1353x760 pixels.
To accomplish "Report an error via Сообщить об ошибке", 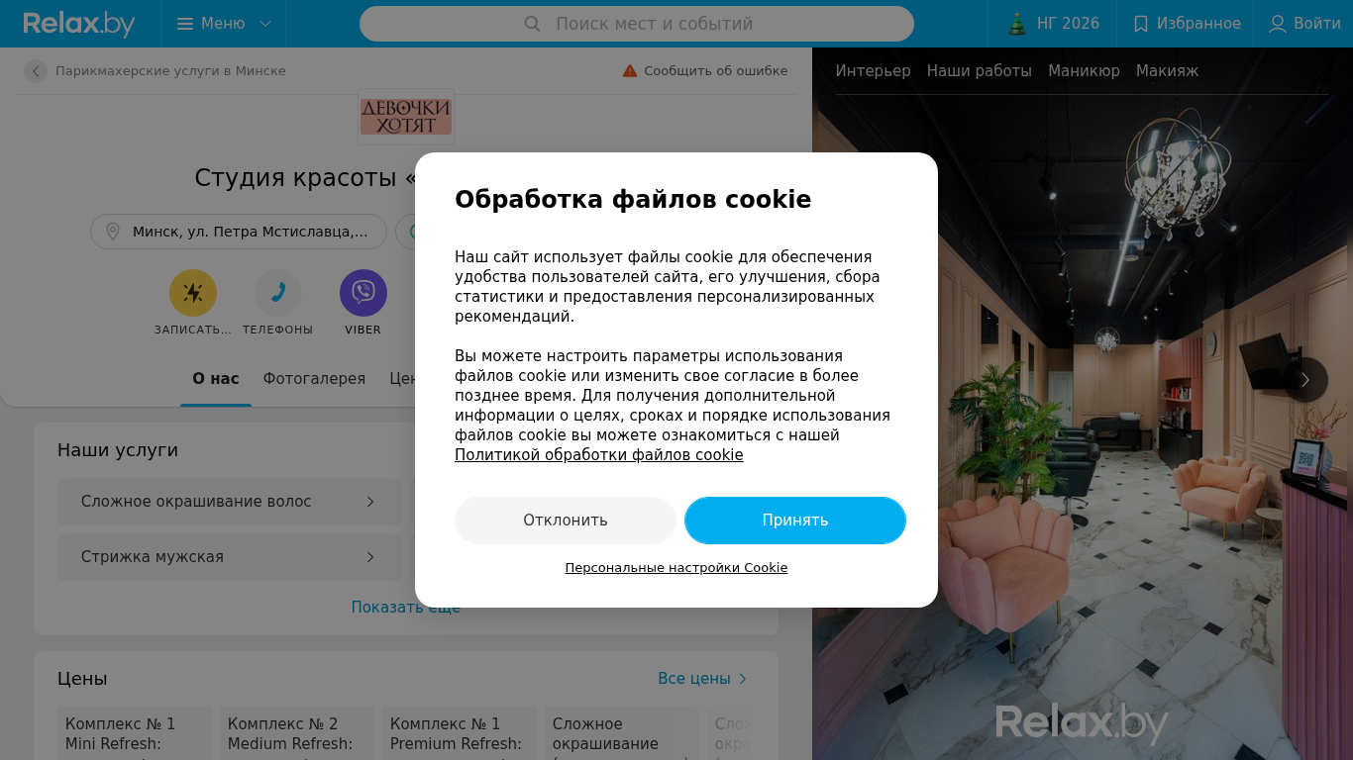I will 705,71.
